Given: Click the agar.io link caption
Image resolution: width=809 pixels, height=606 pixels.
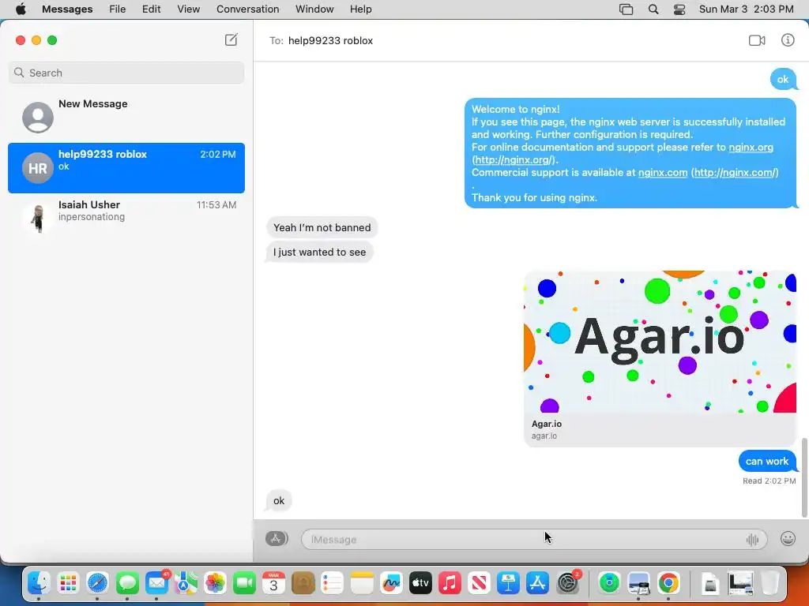Looking at the screenshot, I should click(544, 436).
